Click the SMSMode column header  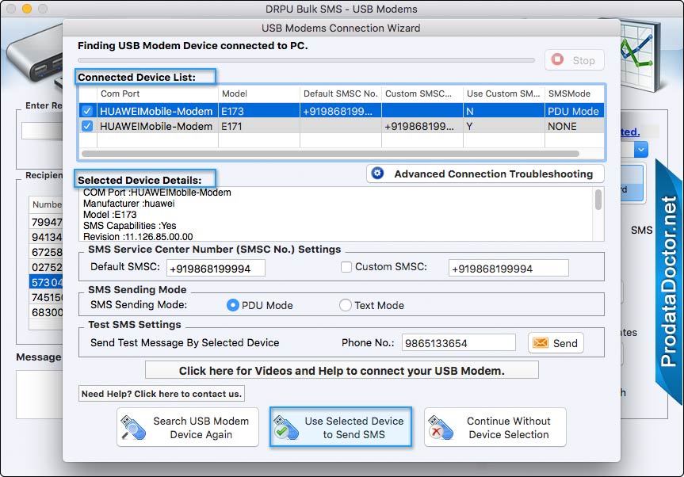point(574,93)
